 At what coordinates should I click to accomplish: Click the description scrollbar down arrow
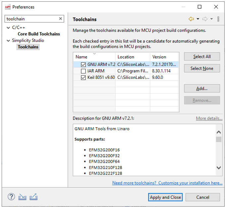219,168
